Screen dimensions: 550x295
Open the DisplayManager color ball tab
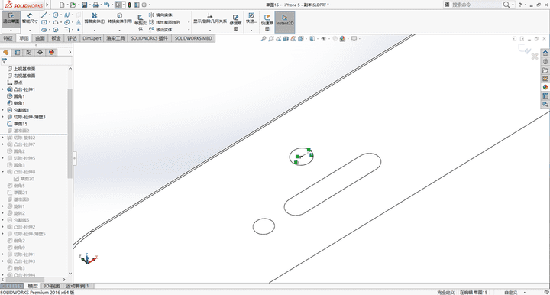pyautogui.click(x=52, y=52)
